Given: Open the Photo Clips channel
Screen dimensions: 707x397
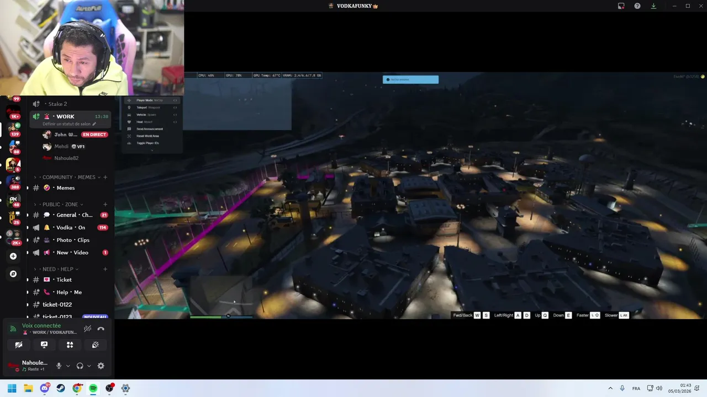Looking at the screenshot, I should click(x=70, y=240).
